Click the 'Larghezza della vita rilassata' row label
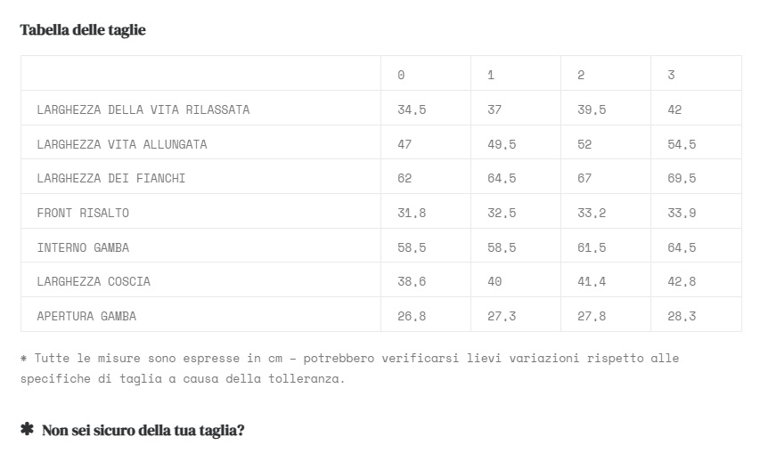The height and width of the screenshot is (461, 760). click(x=143, y=110)
